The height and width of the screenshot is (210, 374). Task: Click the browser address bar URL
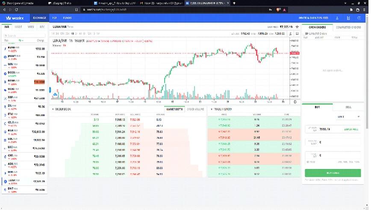click(106, 10)
